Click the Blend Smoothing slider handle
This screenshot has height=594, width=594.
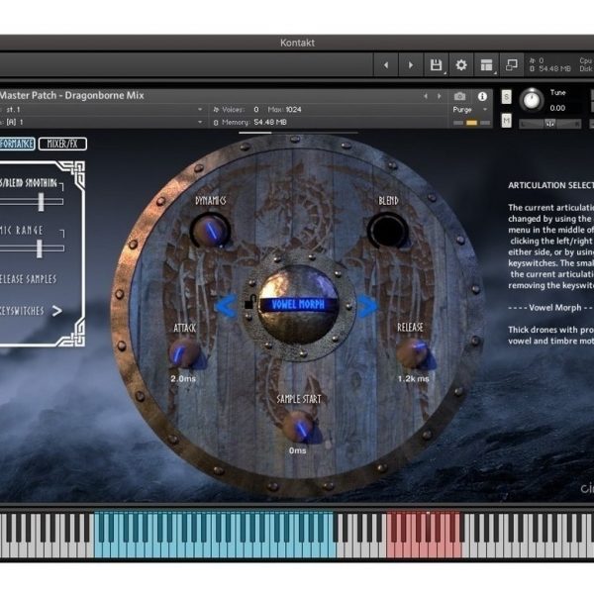click(41, 202)
